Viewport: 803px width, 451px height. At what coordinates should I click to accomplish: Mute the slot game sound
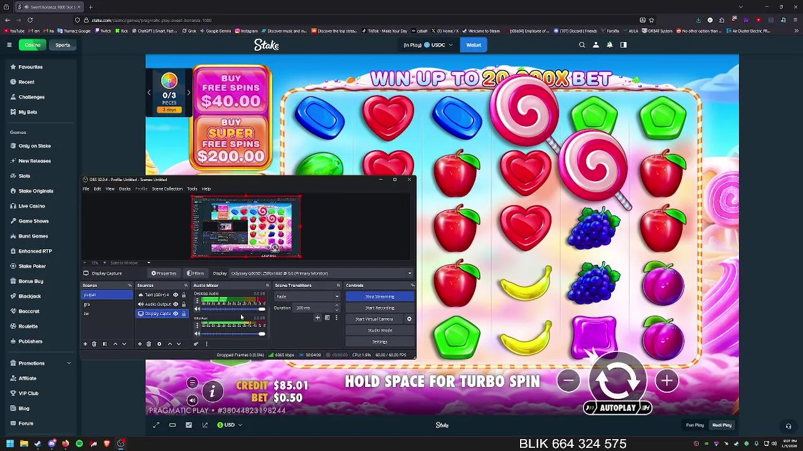click(x=193, y=400)
